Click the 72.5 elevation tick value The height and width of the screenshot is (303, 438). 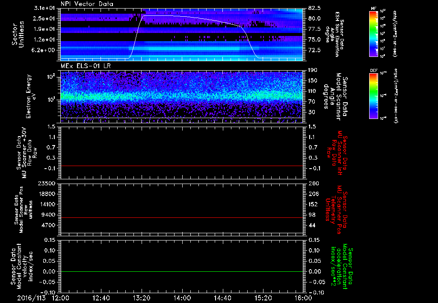[x=314, y=50]
